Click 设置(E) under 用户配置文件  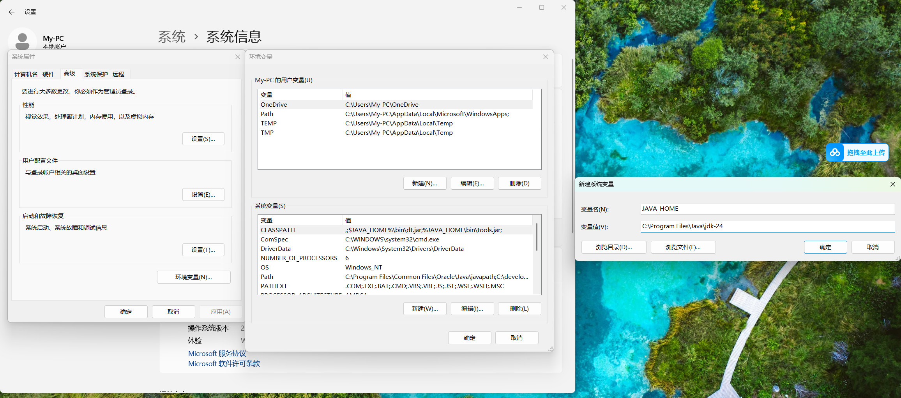click(203, 194)
